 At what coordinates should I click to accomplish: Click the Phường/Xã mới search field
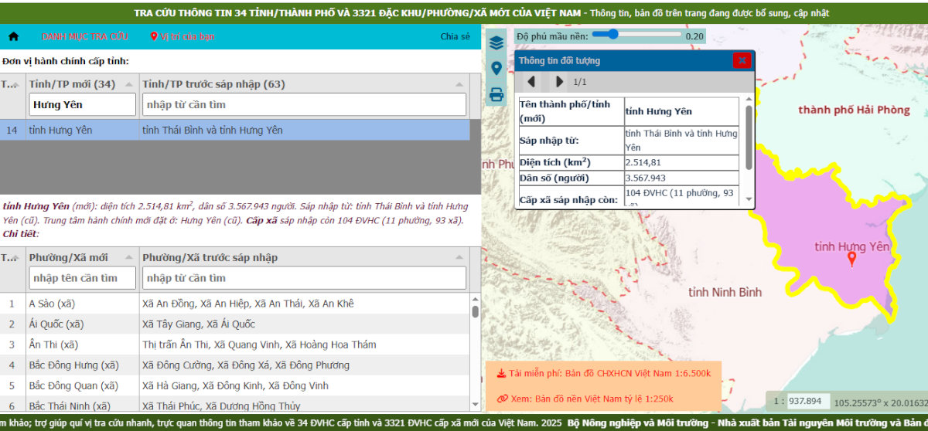83,277
